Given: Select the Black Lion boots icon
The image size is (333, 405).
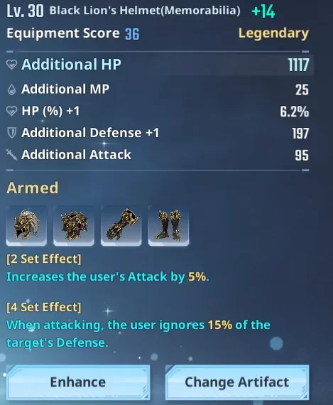Looking at the screenshot, I should click(168, 225).
